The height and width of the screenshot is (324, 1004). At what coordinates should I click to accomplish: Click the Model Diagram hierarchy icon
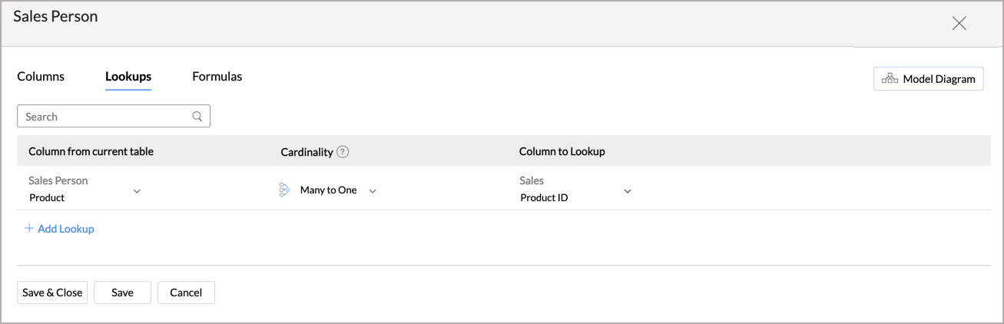[x=890, y=78]
